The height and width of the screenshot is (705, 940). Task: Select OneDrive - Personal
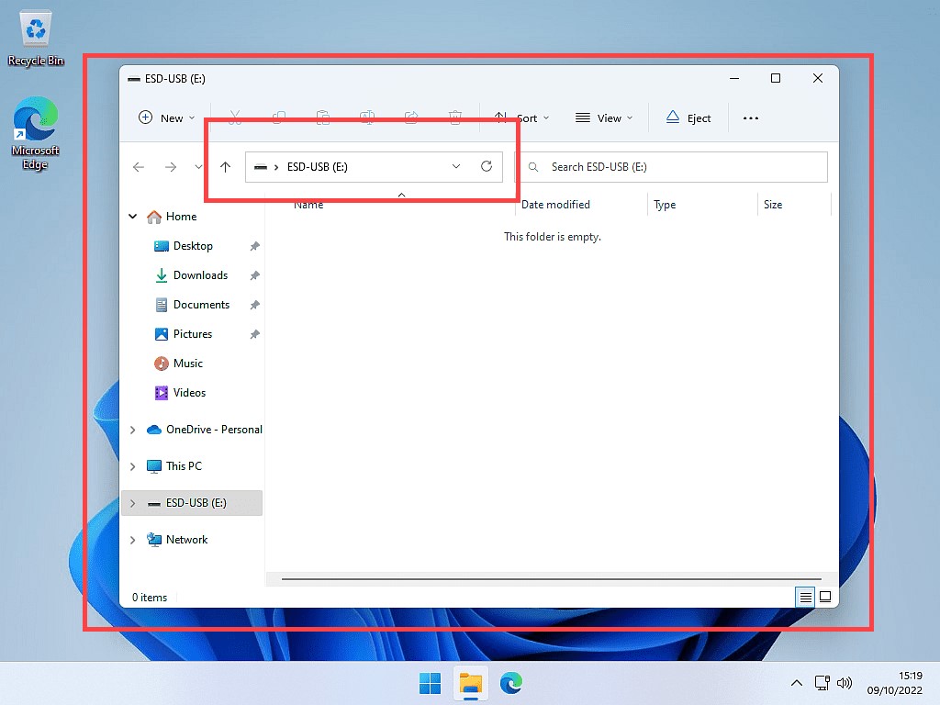[205, 430]
